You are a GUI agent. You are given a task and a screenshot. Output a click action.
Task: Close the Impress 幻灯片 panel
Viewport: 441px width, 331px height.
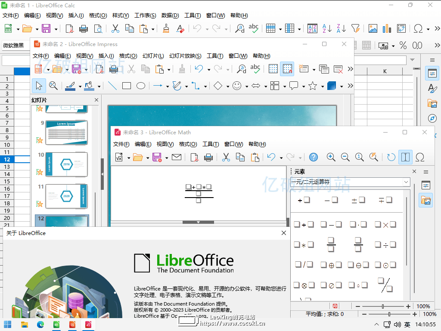(96, 100)
